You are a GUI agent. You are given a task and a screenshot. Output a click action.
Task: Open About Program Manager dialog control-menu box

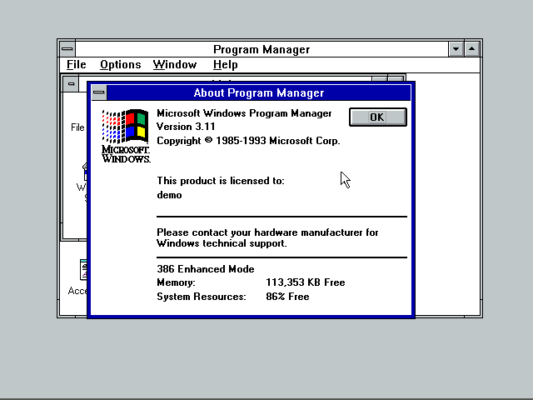pyautogui.click(x=99, y=92)
